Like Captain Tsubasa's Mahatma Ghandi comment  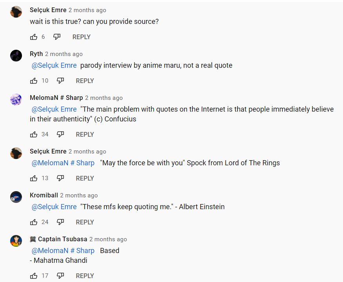34,276
